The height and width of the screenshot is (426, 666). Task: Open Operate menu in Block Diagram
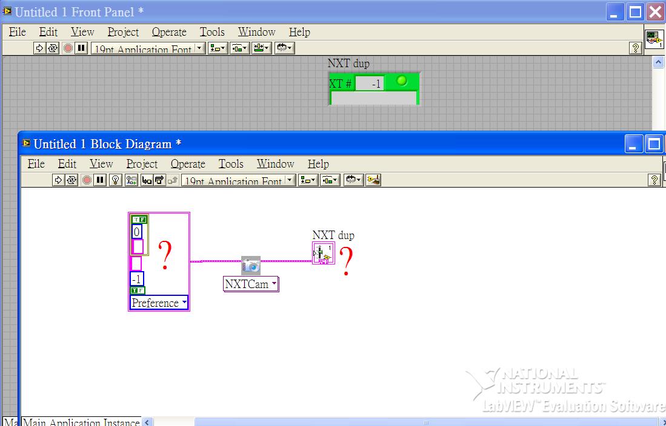(x=188, y=164)
